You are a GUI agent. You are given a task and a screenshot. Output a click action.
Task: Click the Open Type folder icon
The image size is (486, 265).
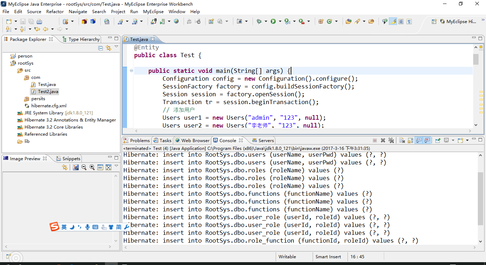click(x=348, y=21)
